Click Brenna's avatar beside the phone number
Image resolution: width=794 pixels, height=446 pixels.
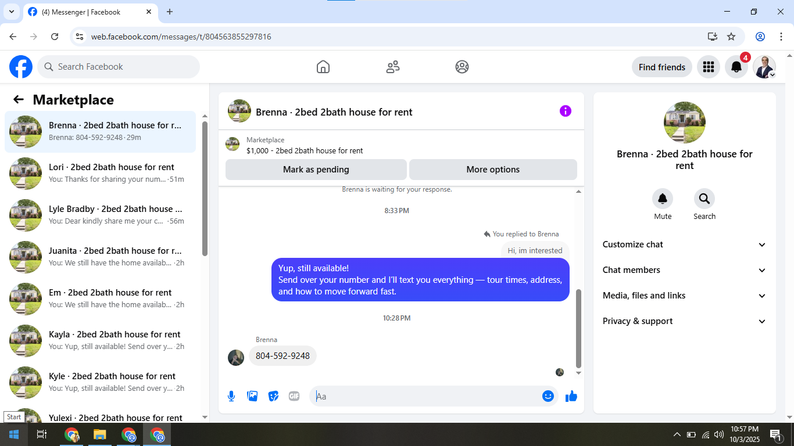coord(236,357)
